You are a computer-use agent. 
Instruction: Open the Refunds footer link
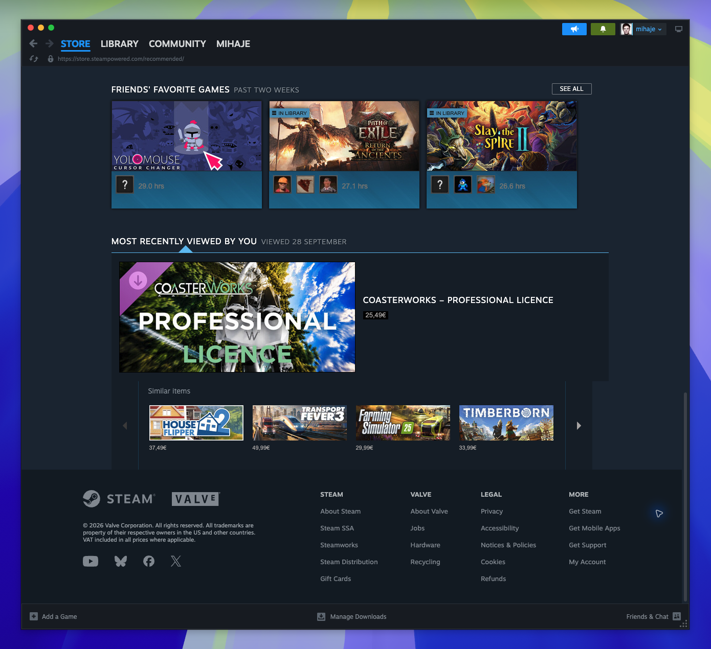(x=493, y=578)
